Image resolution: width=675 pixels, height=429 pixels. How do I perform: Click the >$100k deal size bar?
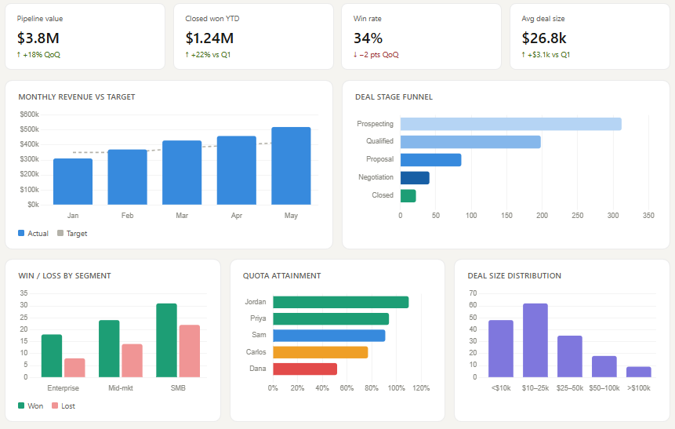click(x=639, y=373)
